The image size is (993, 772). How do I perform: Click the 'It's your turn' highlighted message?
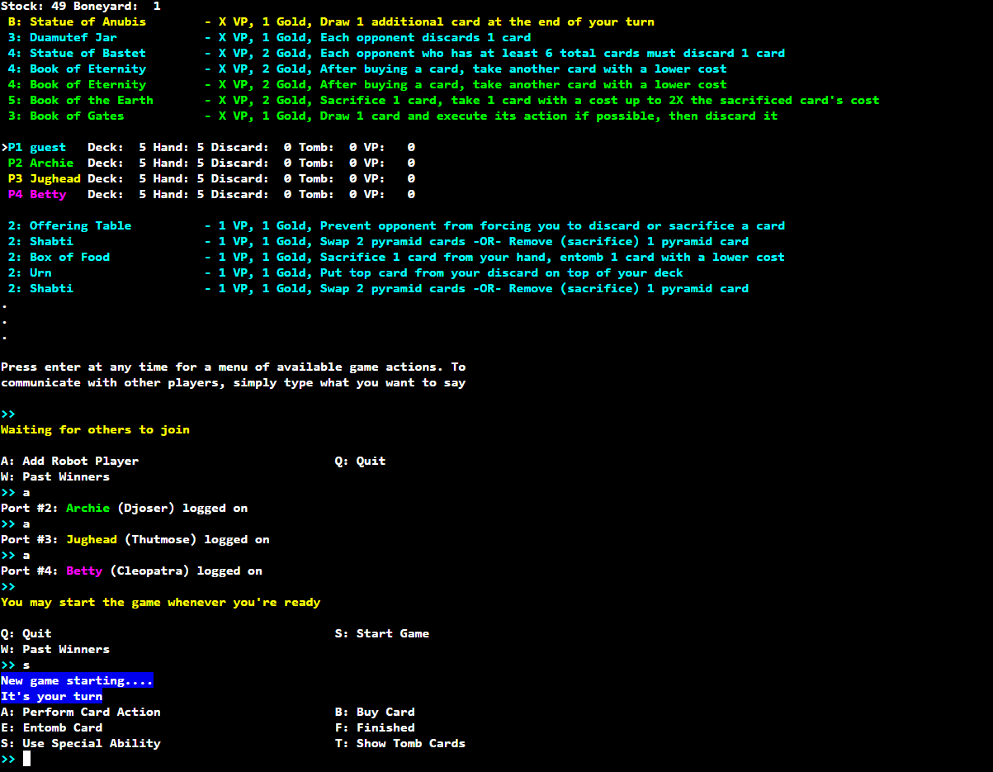pos(52,696)
